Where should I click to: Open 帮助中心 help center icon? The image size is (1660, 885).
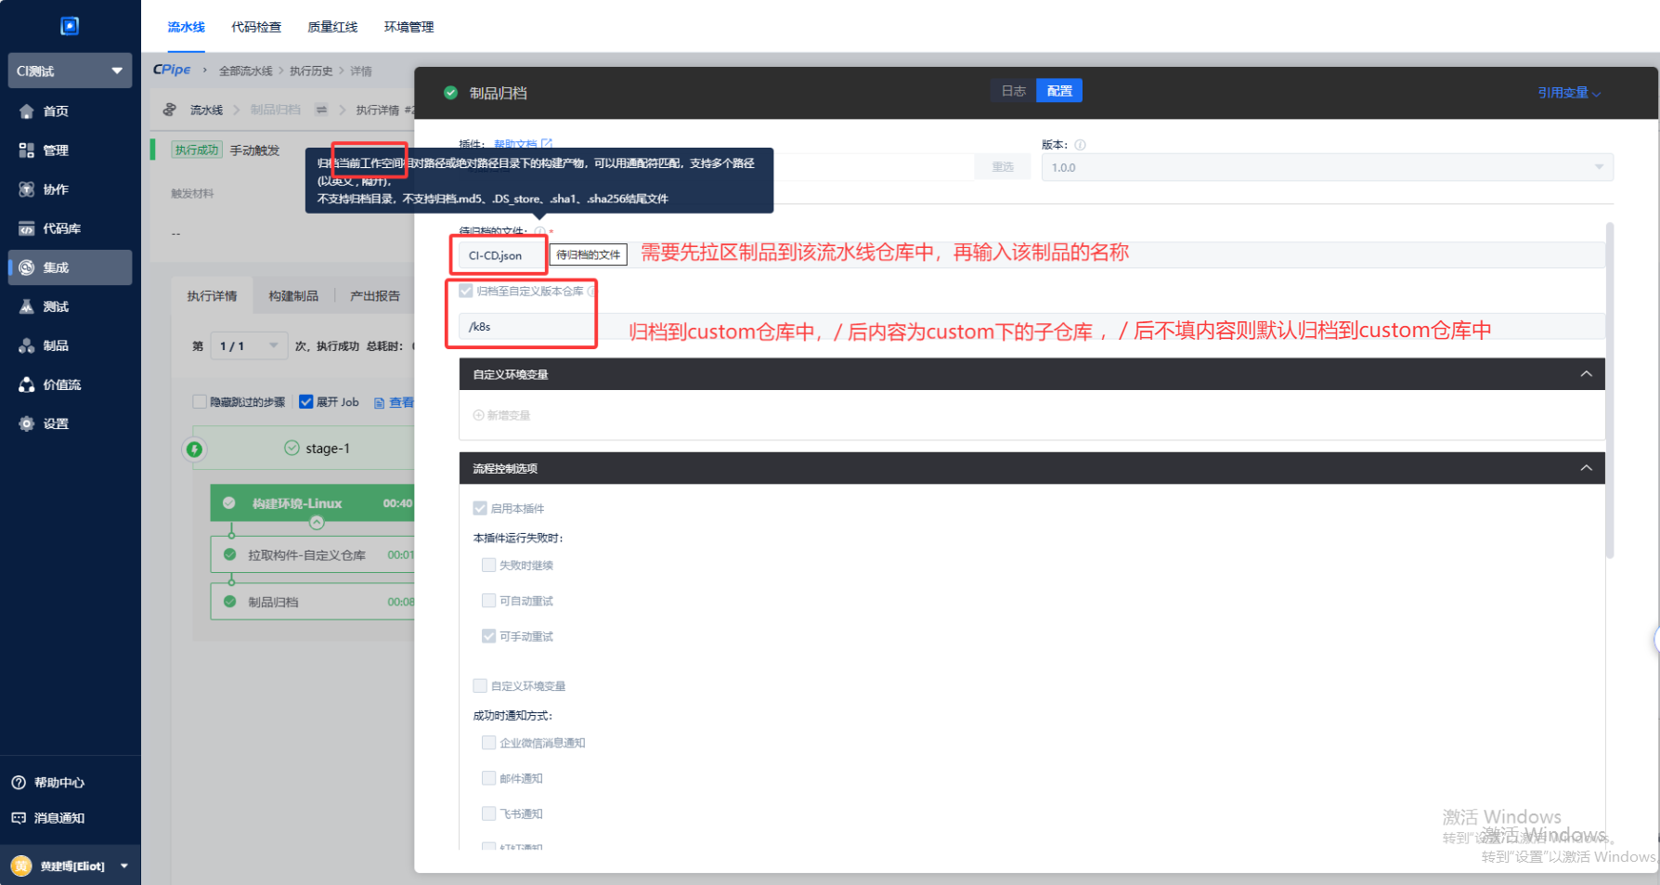[19, 783]
